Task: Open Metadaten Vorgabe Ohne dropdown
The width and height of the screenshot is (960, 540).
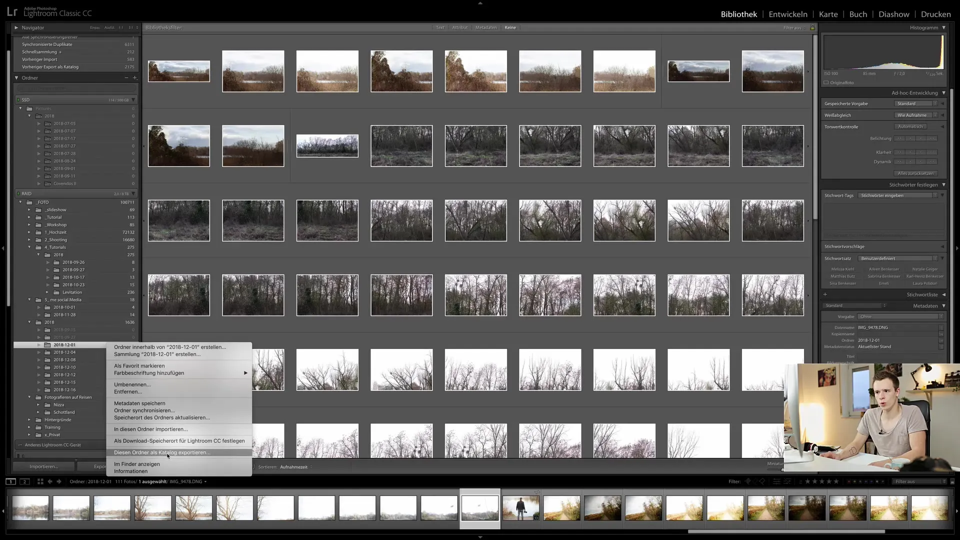Action: coord(901,316)
